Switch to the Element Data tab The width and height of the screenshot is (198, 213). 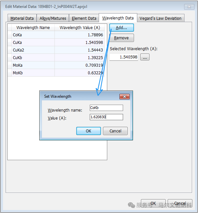84,18
